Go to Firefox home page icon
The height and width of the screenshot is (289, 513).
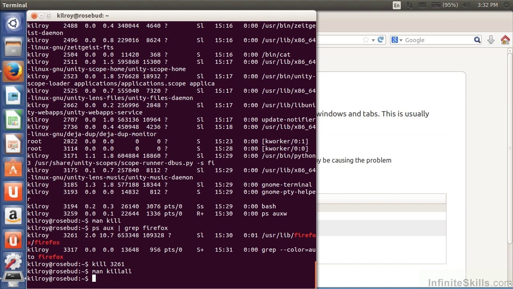point(505,40)
